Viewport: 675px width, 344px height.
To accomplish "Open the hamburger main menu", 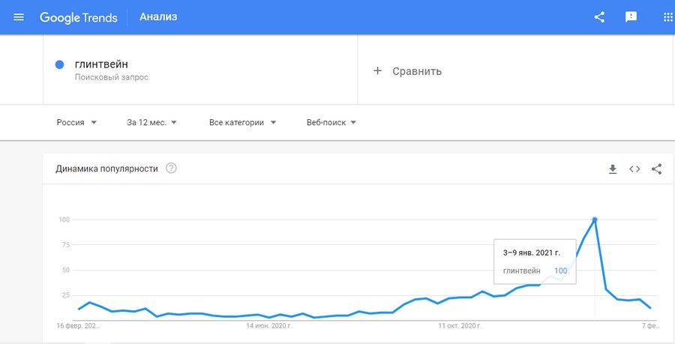I will point(19,17).
